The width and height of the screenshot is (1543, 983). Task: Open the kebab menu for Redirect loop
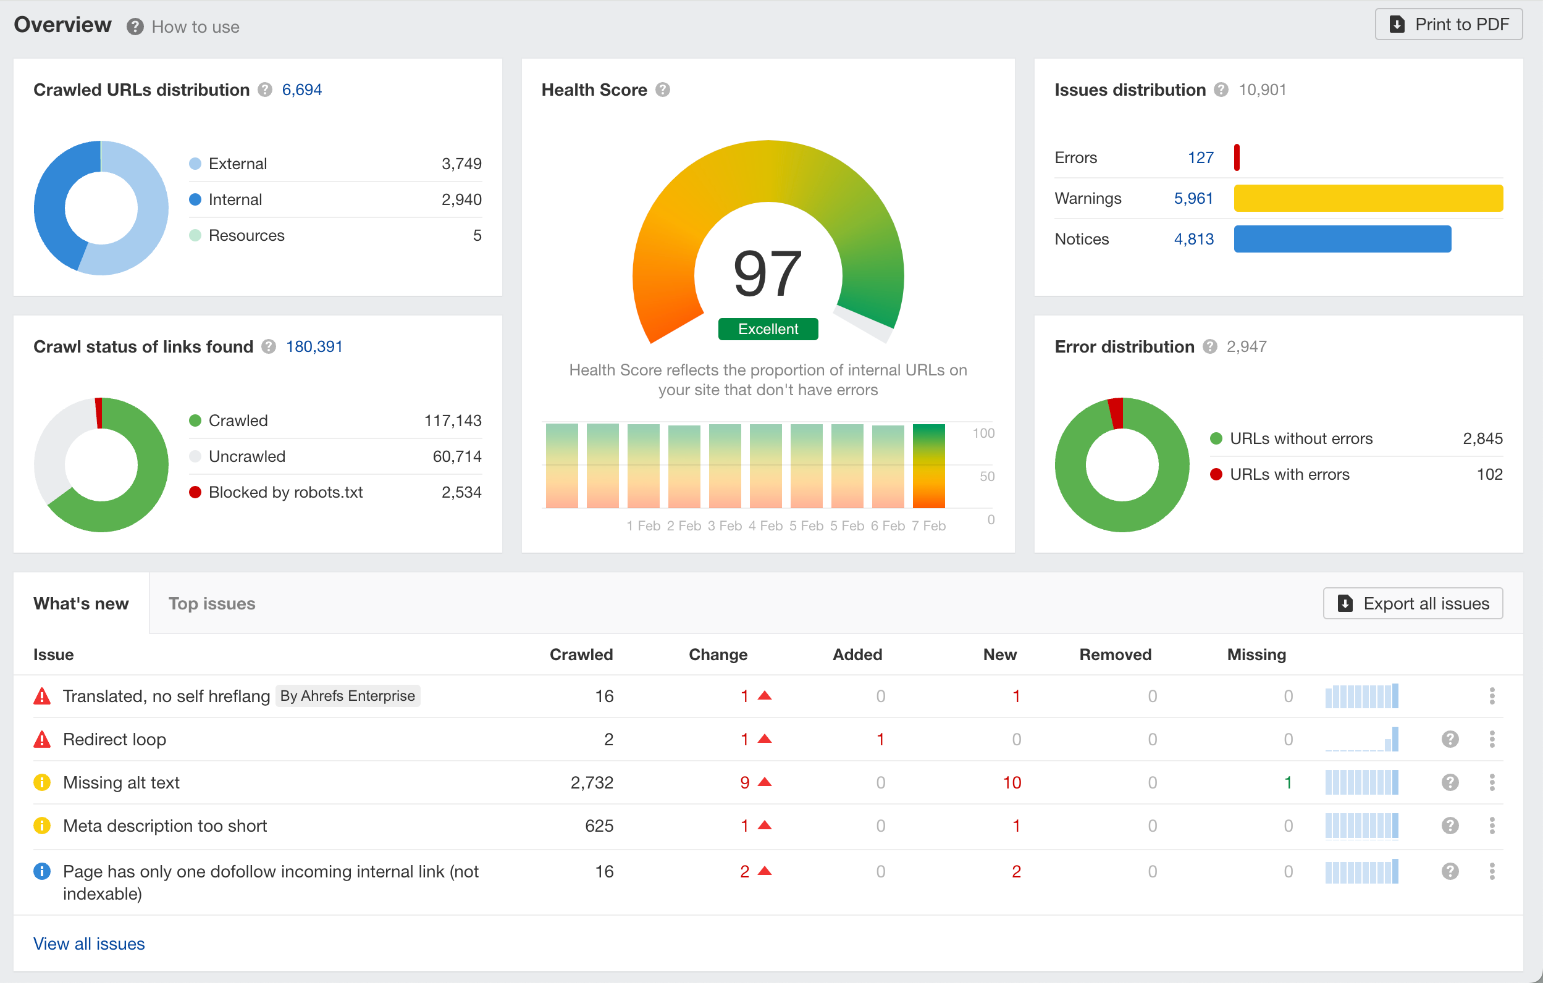click(1491, 739)
